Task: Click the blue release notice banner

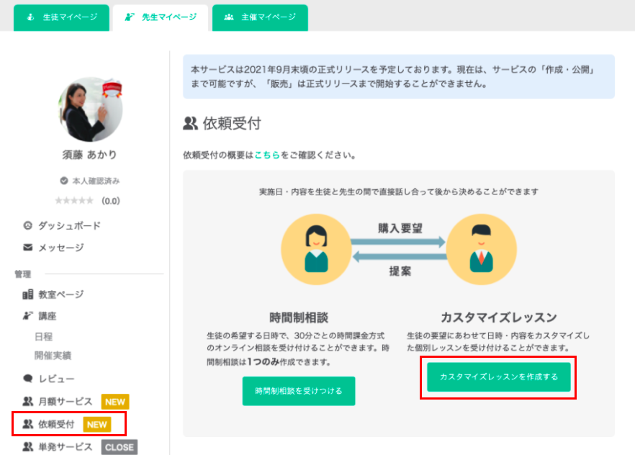Action: click(399, 76)
